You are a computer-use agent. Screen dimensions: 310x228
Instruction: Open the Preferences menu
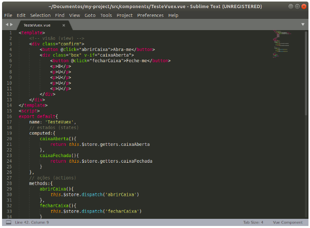click(x=150, y=15)
